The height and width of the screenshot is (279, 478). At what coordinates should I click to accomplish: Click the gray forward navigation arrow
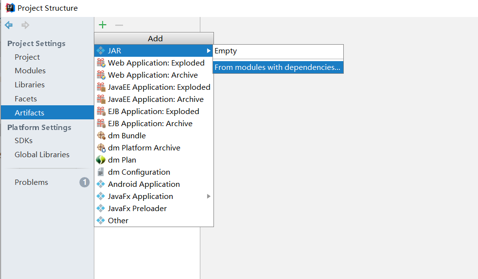(25, 25)
